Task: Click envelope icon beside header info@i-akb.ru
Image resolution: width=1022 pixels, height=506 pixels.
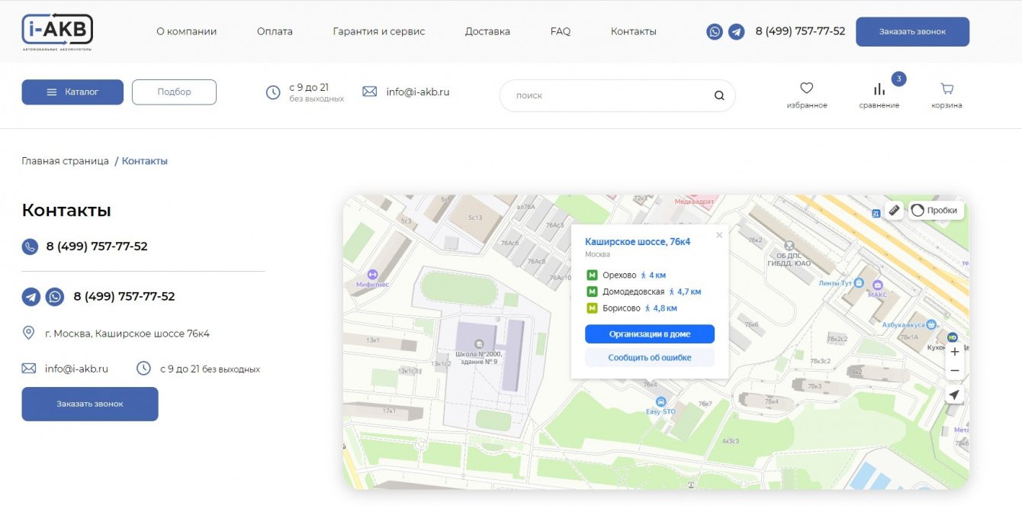Action: tap(370, 92)
